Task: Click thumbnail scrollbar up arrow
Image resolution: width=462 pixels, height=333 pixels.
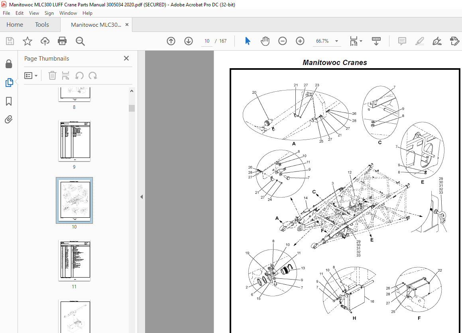Action: 132,91
